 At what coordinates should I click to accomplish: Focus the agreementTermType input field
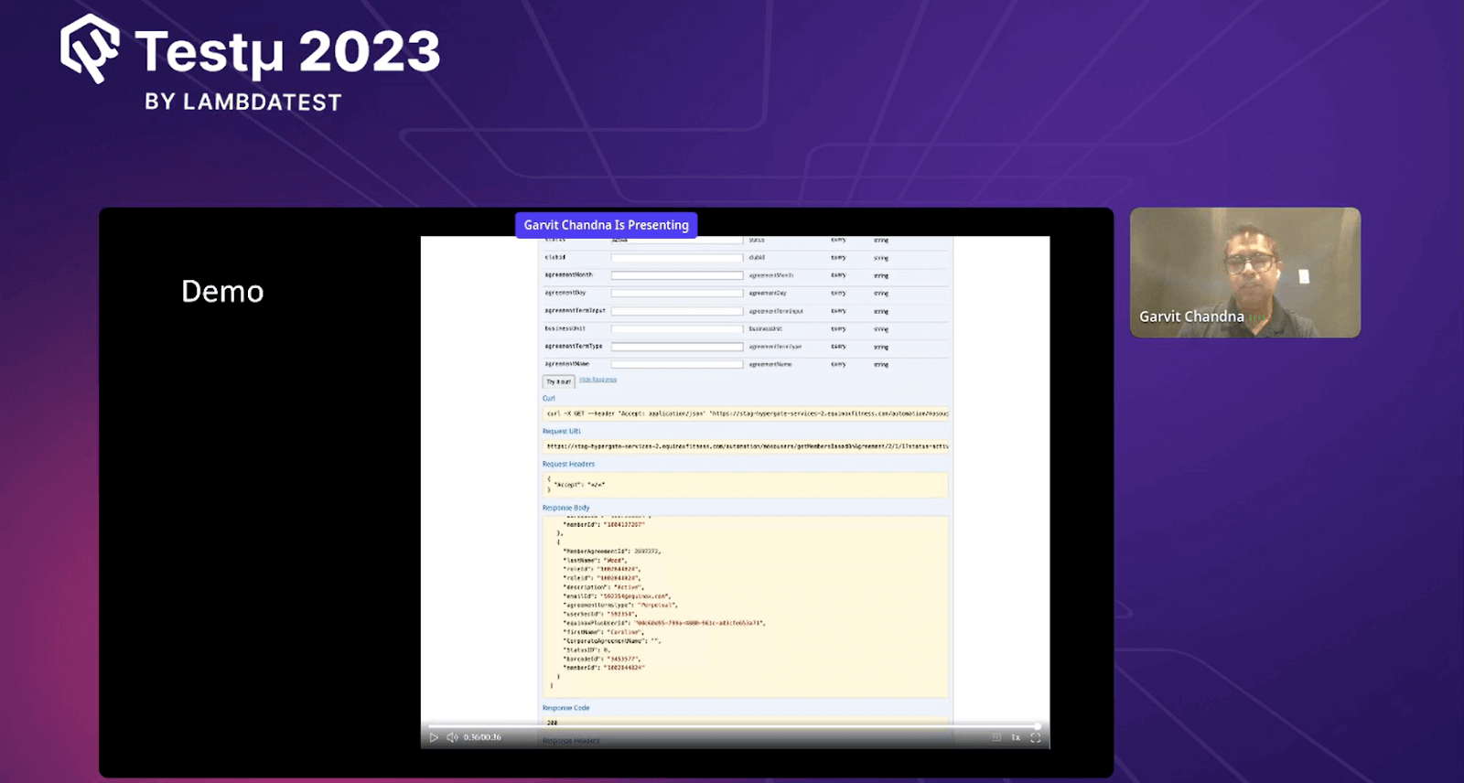[x=677, y=347]
